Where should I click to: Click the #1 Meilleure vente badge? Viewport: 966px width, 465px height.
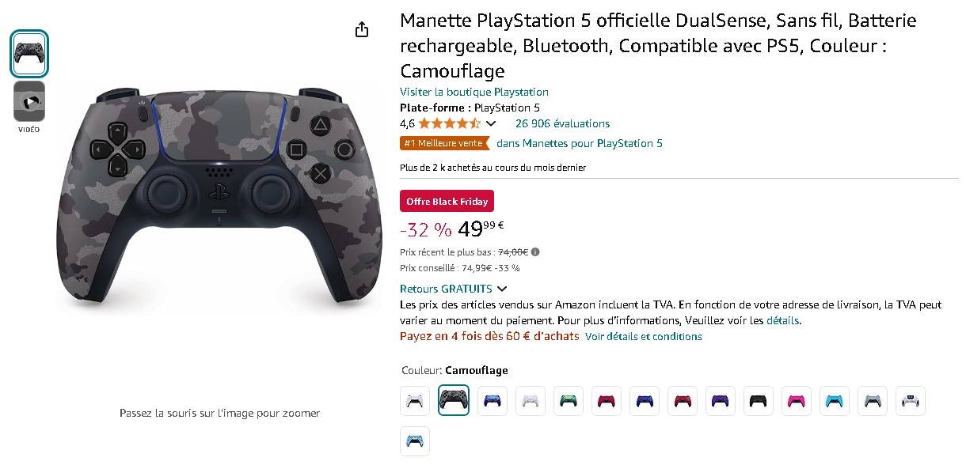coord(444,144)
